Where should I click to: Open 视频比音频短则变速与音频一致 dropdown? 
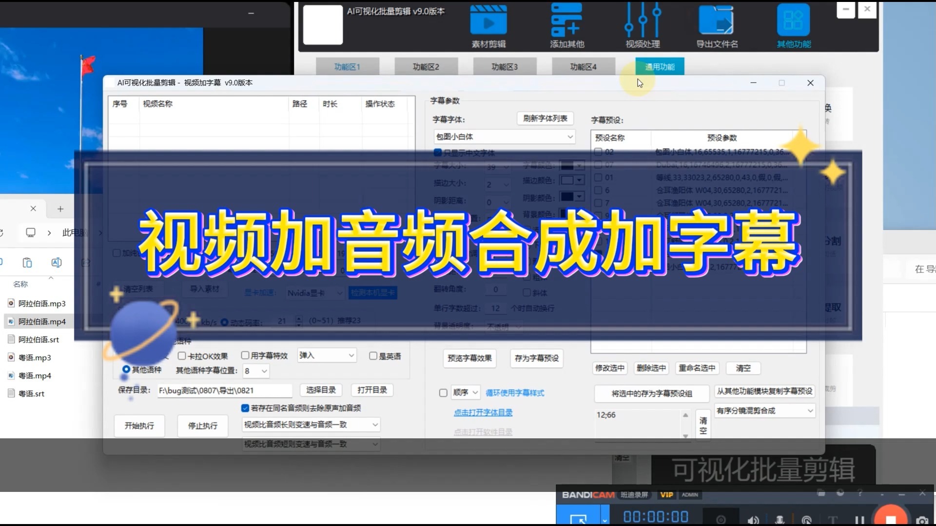coord(311,444)
